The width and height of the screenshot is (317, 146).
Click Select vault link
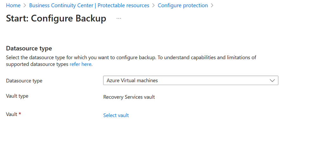pos(116,115)
